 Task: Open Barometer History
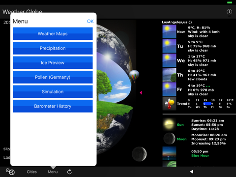[x=53, y=106]
